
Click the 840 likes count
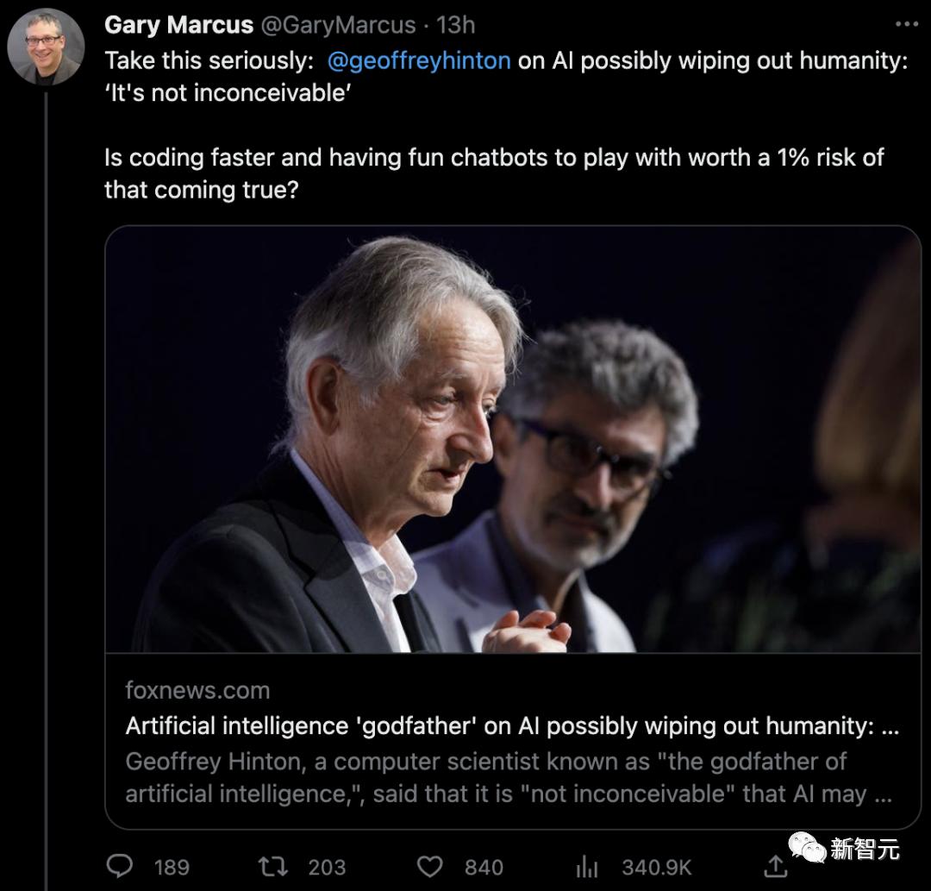(x=482, y=866)
